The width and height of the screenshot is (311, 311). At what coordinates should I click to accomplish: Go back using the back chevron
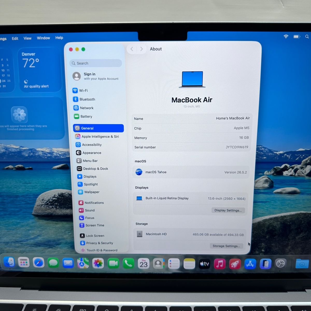[x=132, y=49]
